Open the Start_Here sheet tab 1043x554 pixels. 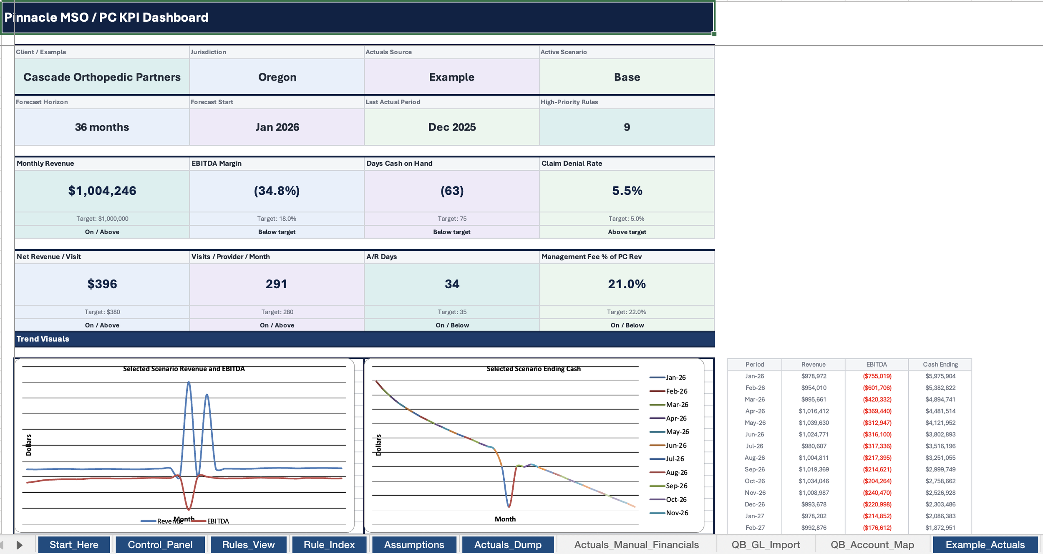click(x=74, y=545)
